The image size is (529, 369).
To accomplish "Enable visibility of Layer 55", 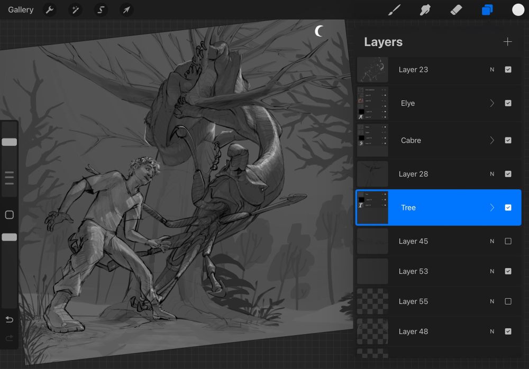I will pyautogui.click(x=508, y=301).
